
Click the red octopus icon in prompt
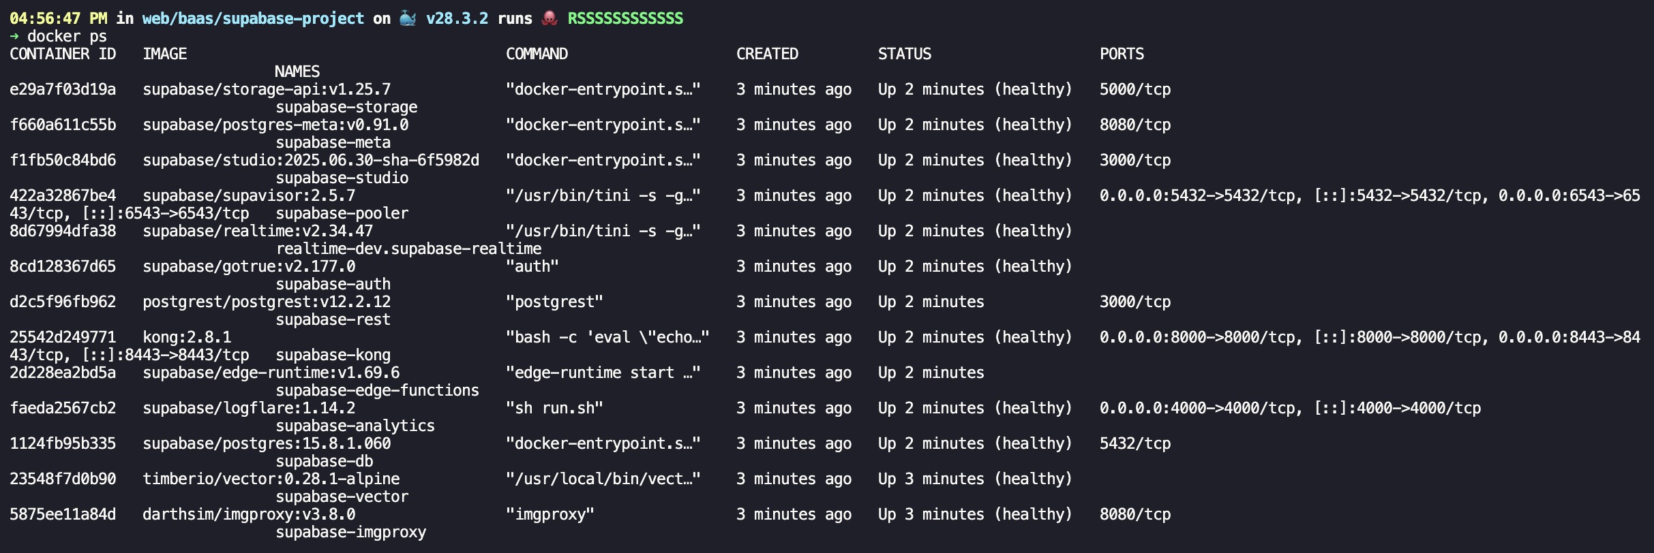click(550, 18)
